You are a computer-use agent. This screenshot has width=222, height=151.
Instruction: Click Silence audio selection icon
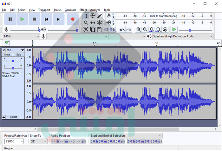(112, 29)
